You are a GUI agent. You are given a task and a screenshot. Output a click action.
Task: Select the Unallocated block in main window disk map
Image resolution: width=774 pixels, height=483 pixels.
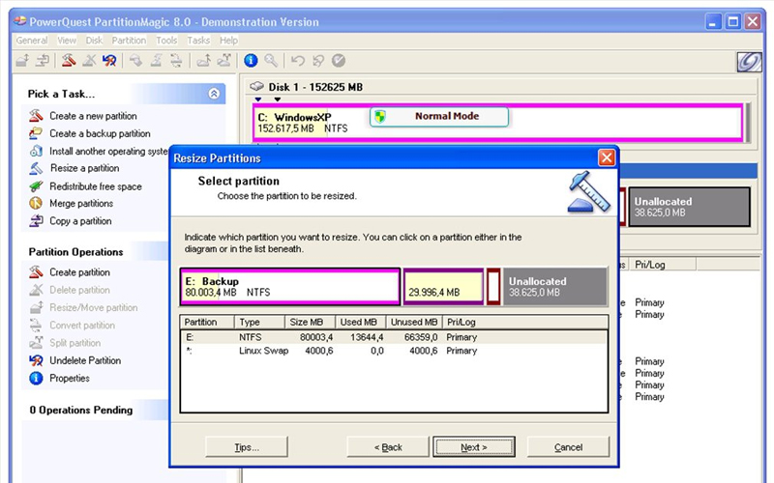[689, 207]
